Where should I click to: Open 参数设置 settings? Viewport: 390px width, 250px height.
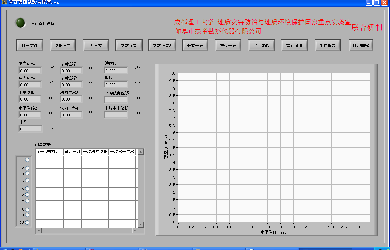(129, 46)
